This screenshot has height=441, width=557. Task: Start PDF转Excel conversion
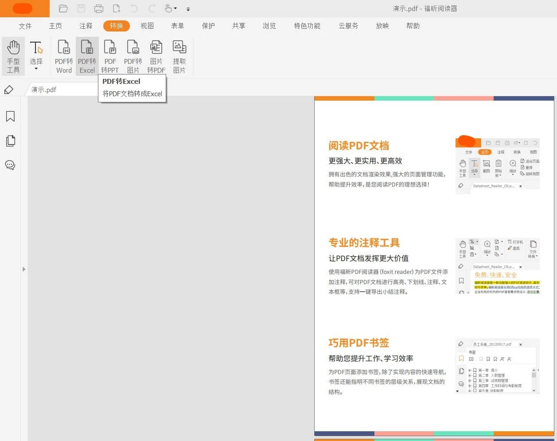(x=87, y=56)
